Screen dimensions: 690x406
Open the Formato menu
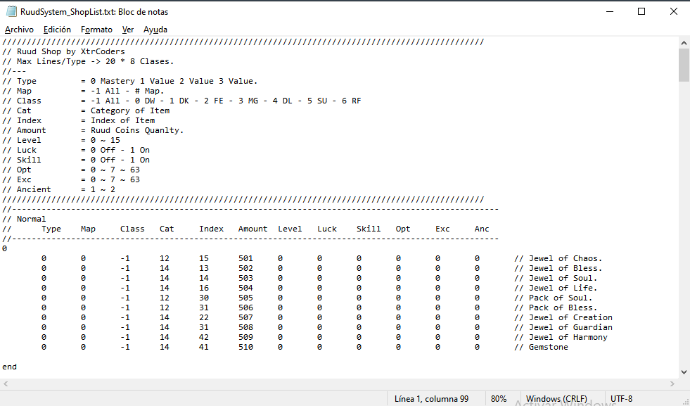[96, 30]
